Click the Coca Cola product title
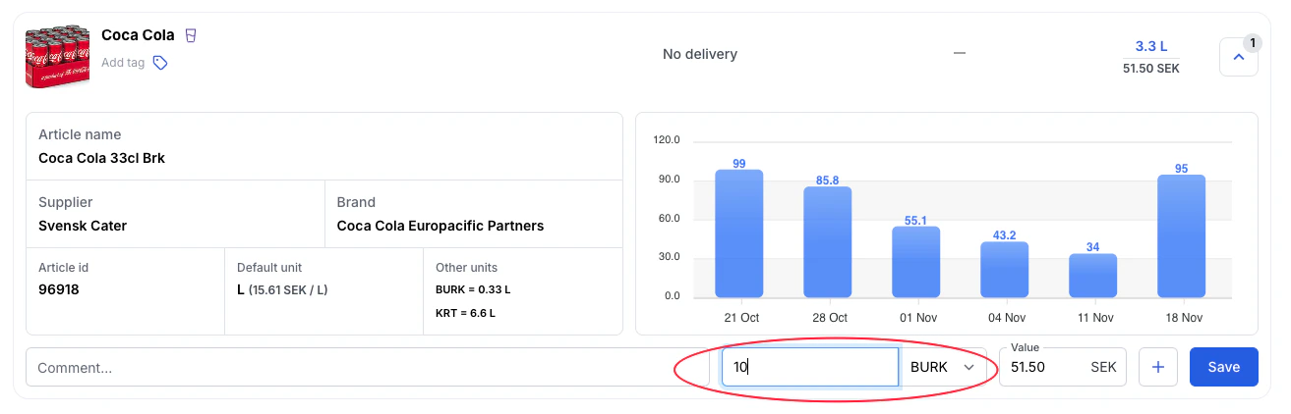This screenshot has width=1291, height=414. (x=138, y=35)
